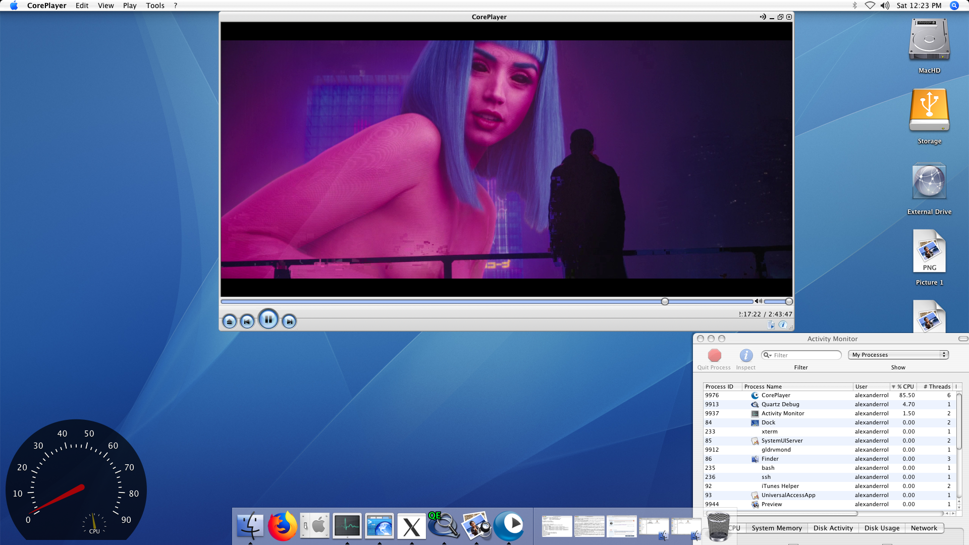Select the Picture 1 PNG file
Viewport: 969px width, 545px height.
tap(929, 251)
